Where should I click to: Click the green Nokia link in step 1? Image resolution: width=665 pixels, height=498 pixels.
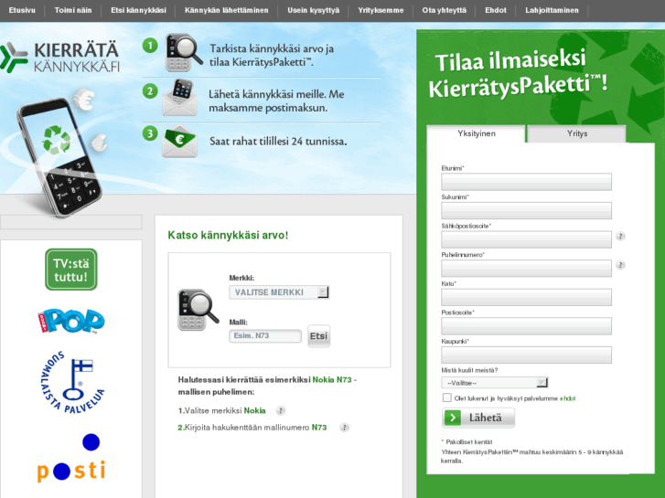point(255,410)
